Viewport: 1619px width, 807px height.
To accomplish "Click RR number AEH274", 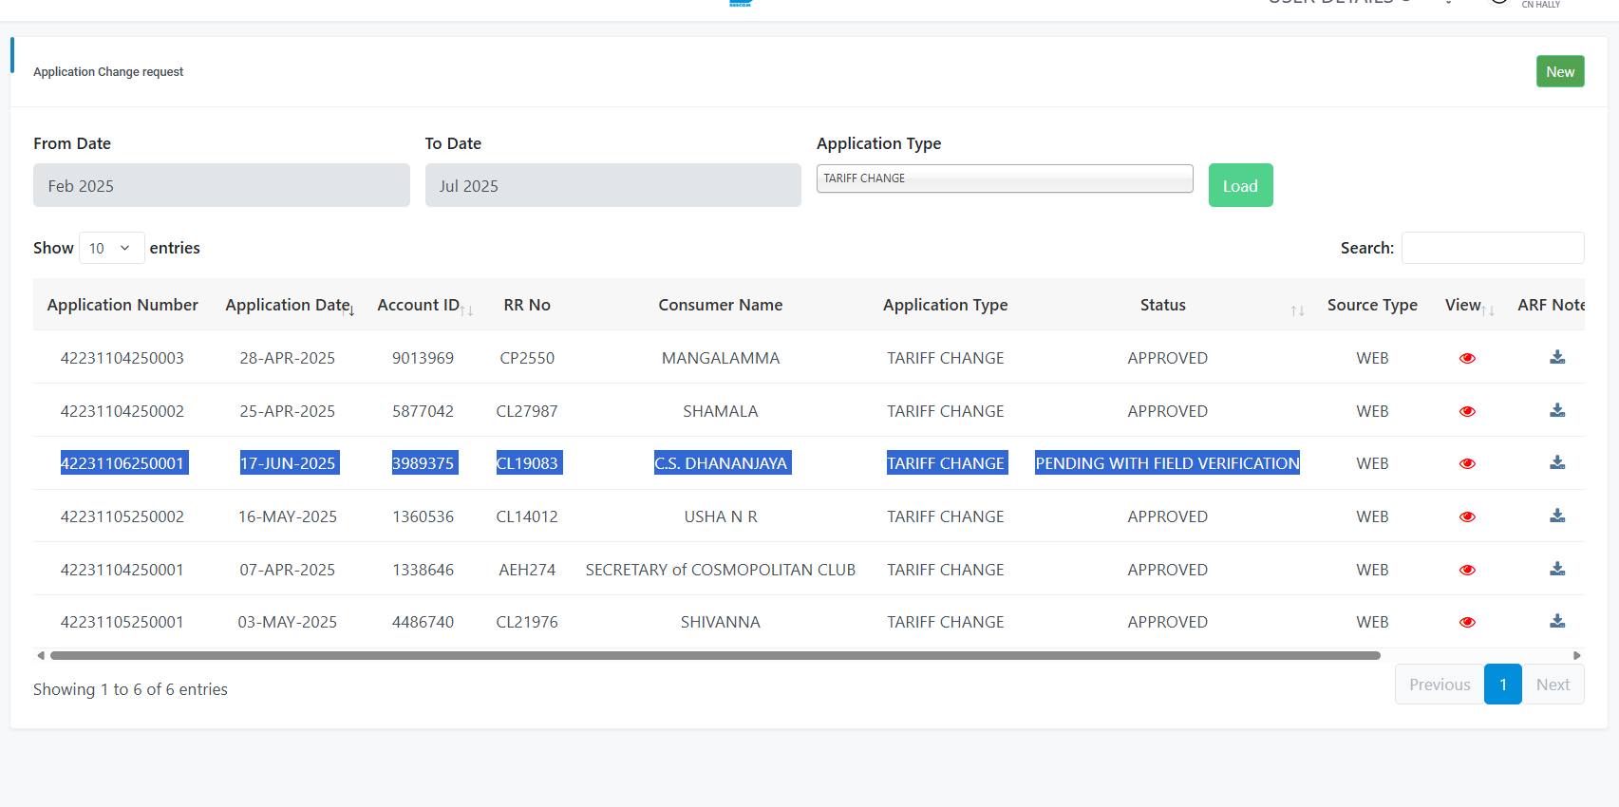I will [x=527, y=570].
